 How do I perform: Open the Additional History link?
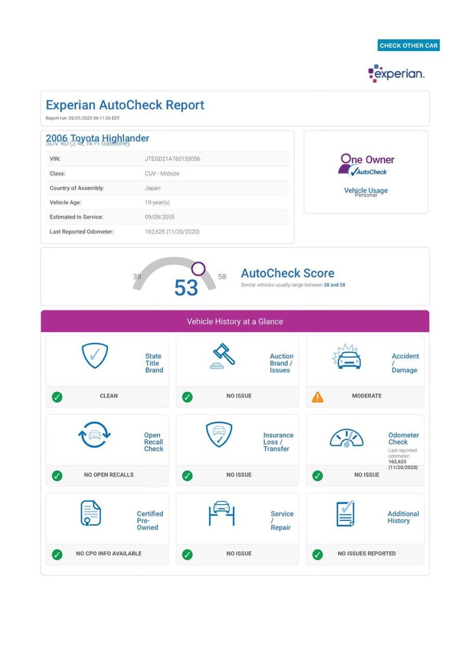coord(403,518)
